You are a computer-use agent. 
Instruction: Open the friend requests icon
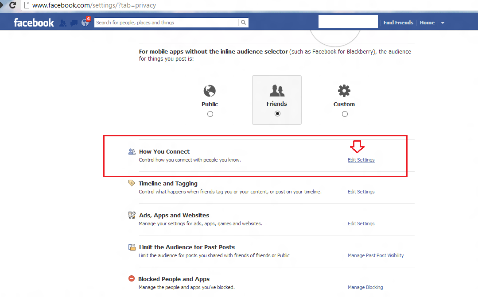63,23
